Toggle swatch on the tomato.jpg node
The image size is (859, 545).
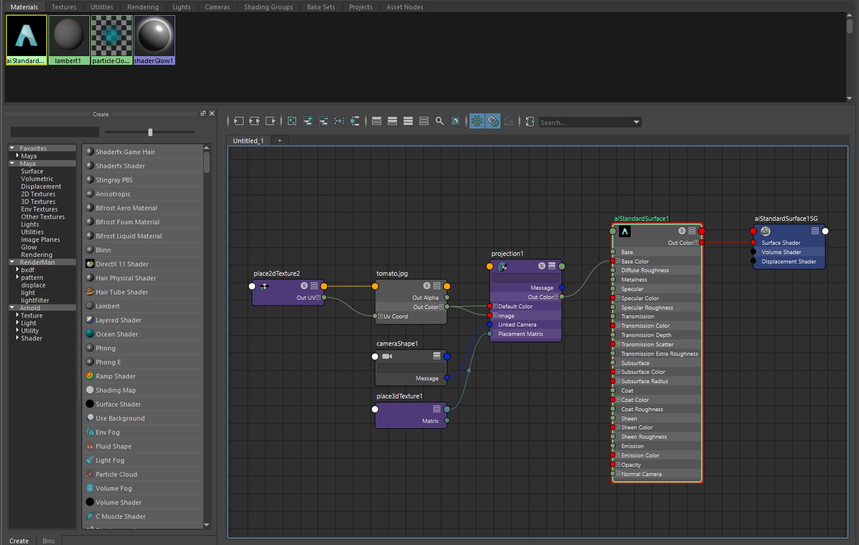tap(427, 286)
